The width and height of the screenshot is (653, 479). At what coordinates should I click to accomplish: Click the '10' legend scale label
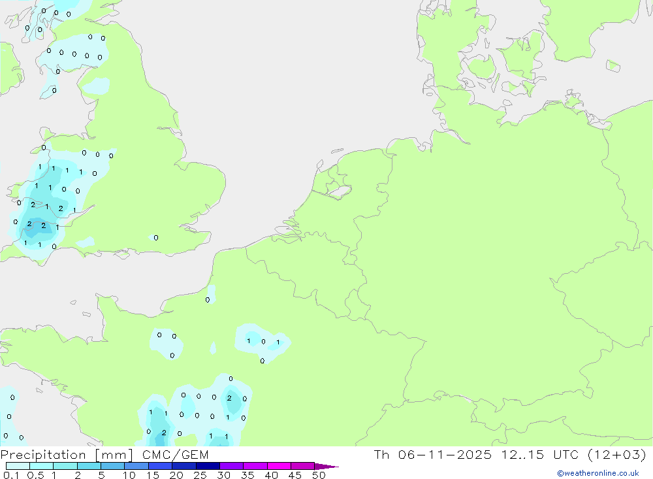(x=129, y=475)
